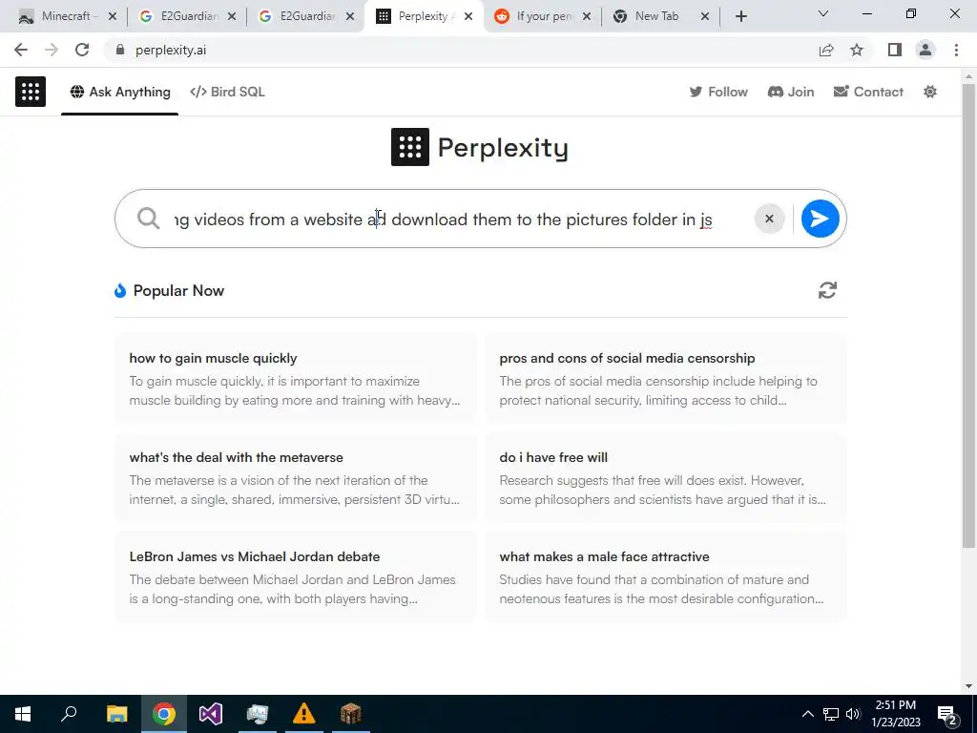Click inside the search input field

448,220
